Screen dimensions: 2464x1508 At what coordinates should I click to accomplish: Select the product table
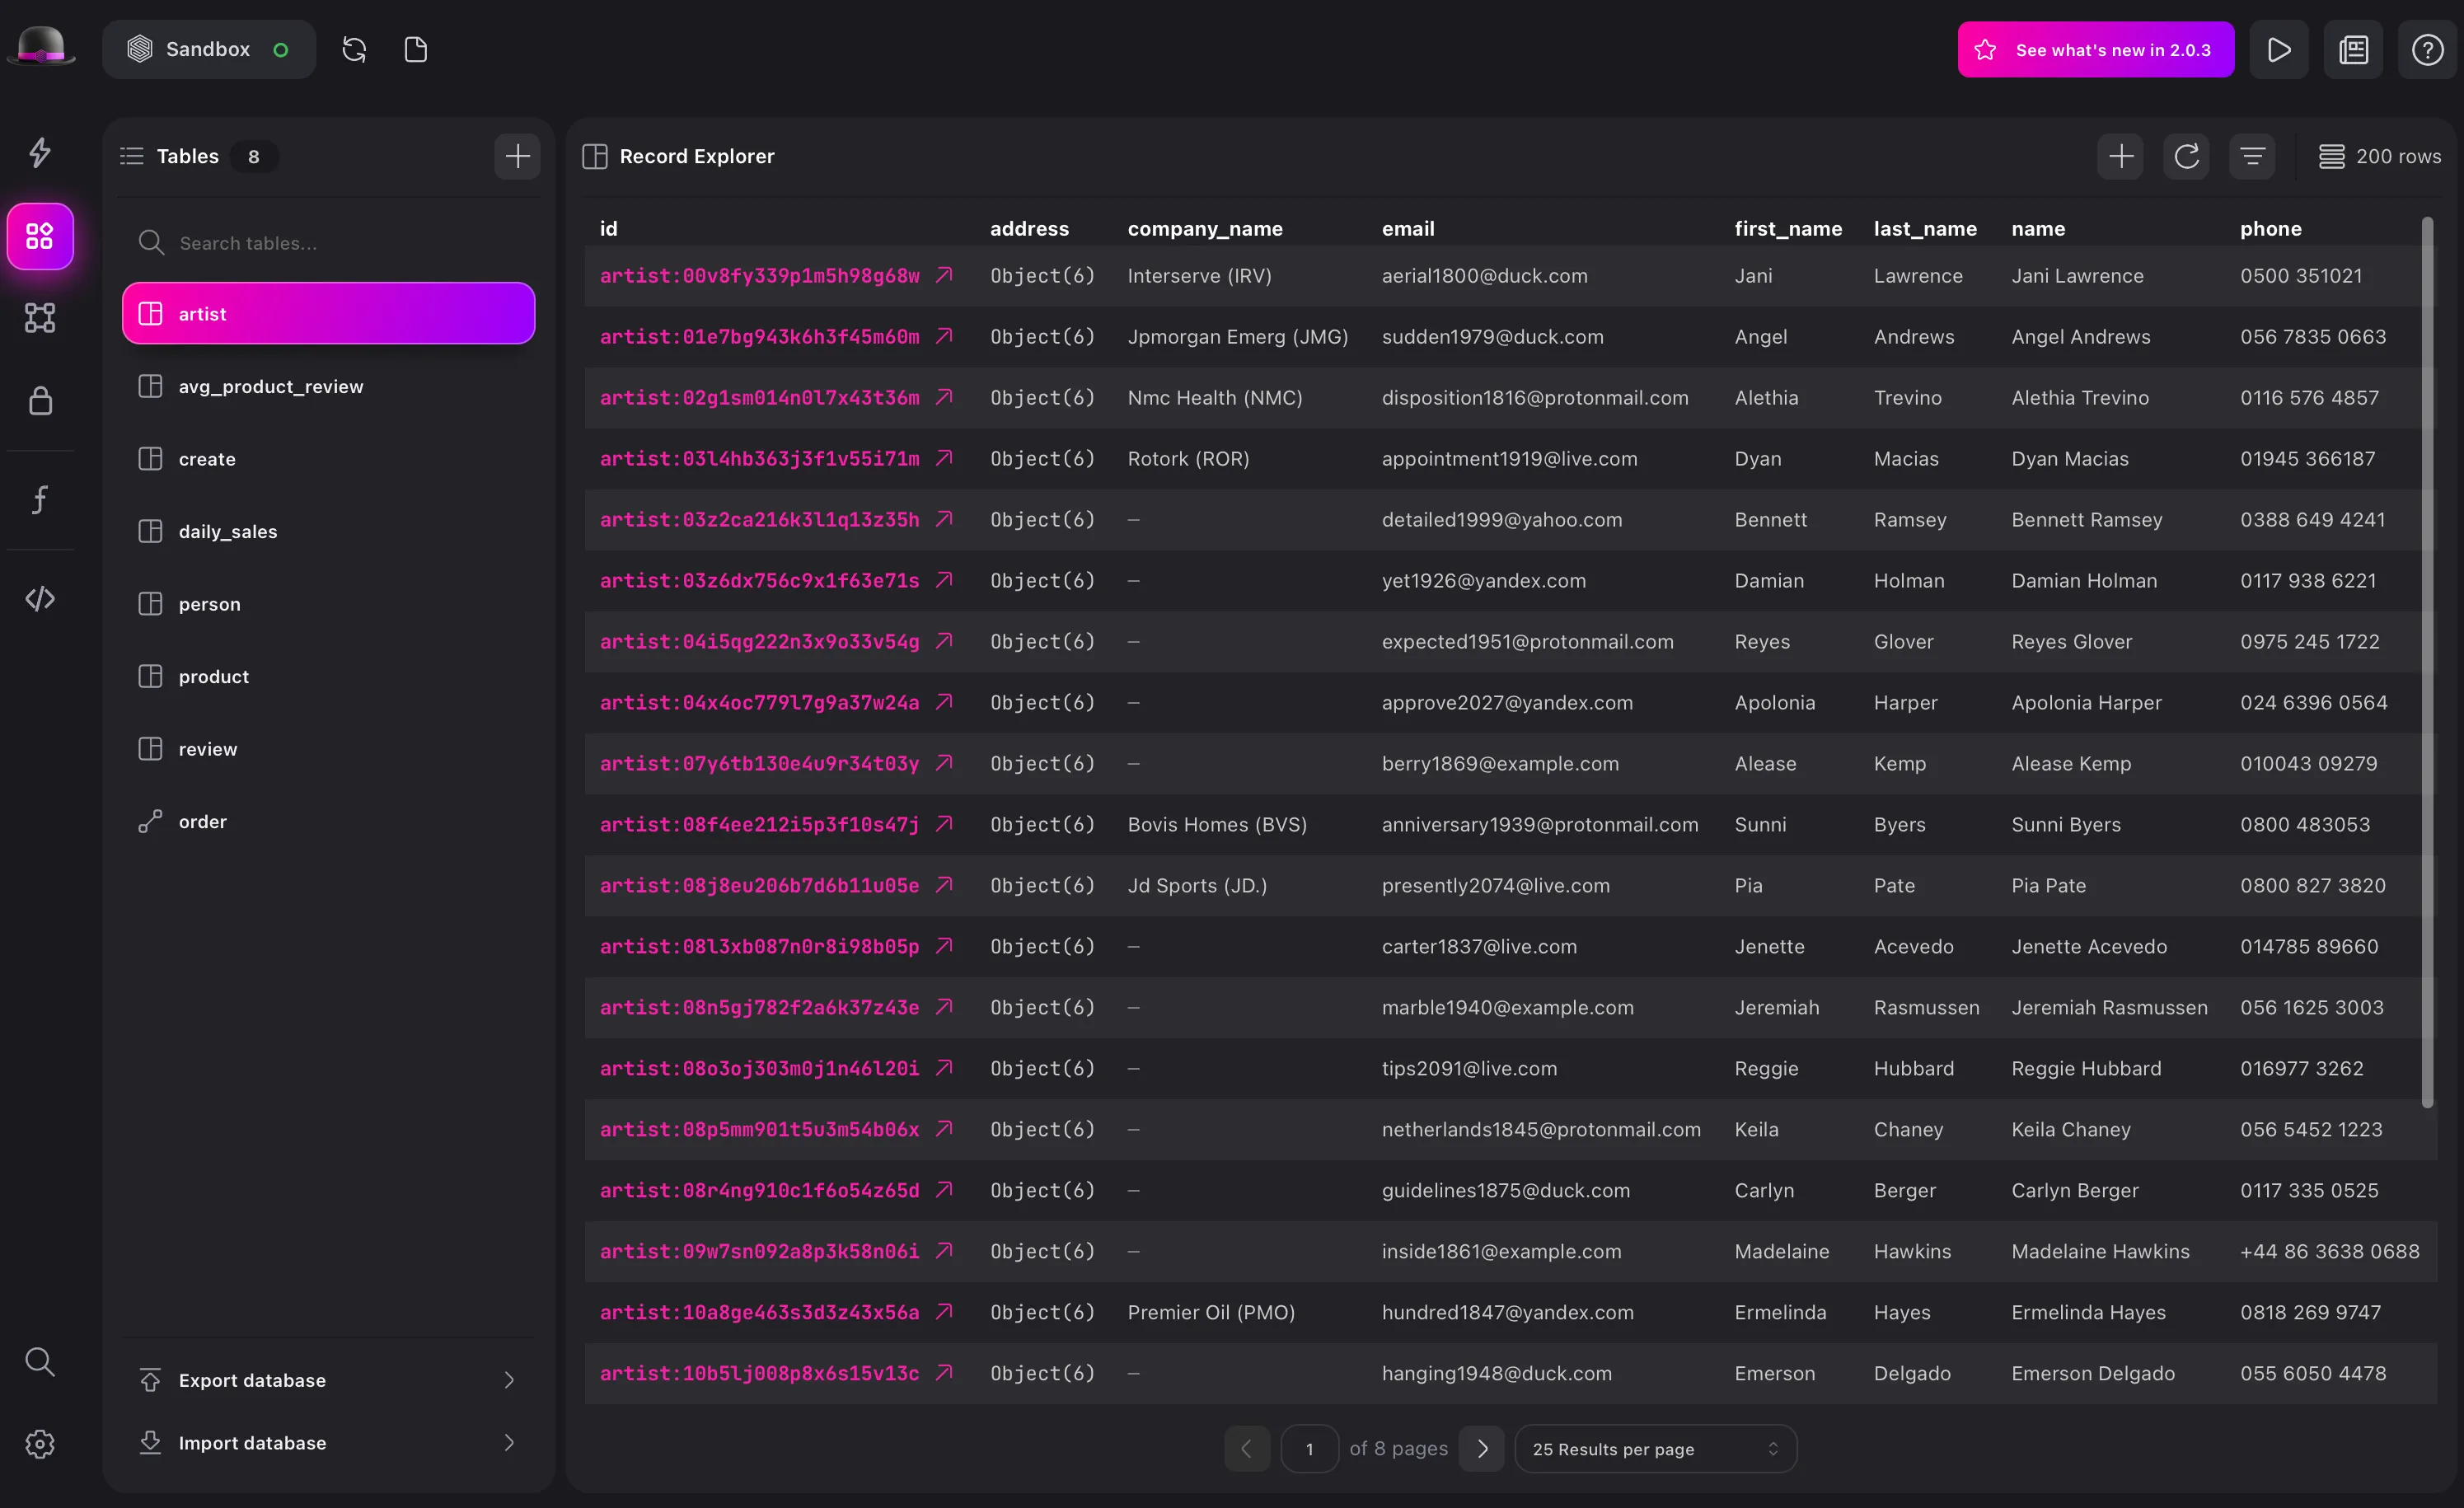point(329,676)
